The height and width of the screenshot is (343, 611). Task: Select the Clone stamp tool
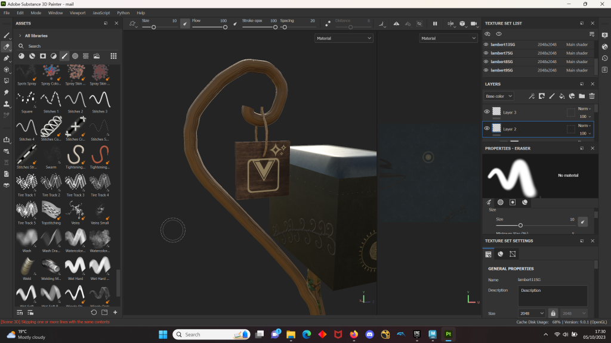(x=7, y=104)
